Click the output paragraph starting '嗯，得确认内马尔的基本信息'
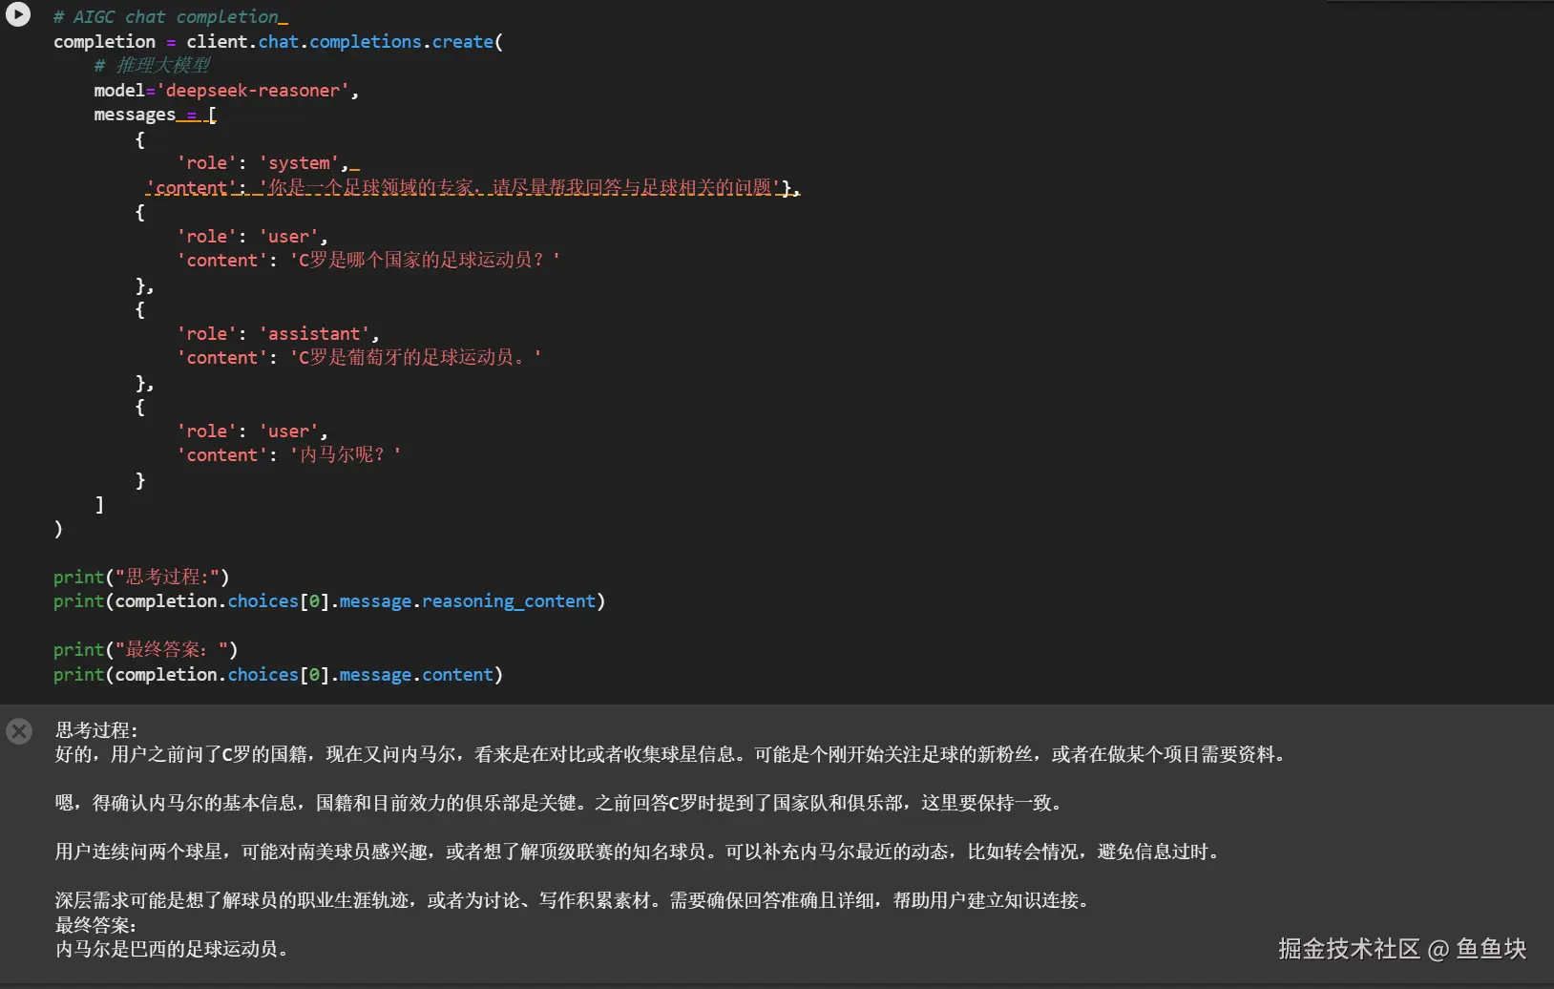Image resolution: width=1554 pixels, height=989 pixels. [560, 804]
